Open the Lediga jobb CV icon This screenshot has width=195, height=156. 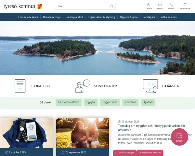tap(20, 86)
